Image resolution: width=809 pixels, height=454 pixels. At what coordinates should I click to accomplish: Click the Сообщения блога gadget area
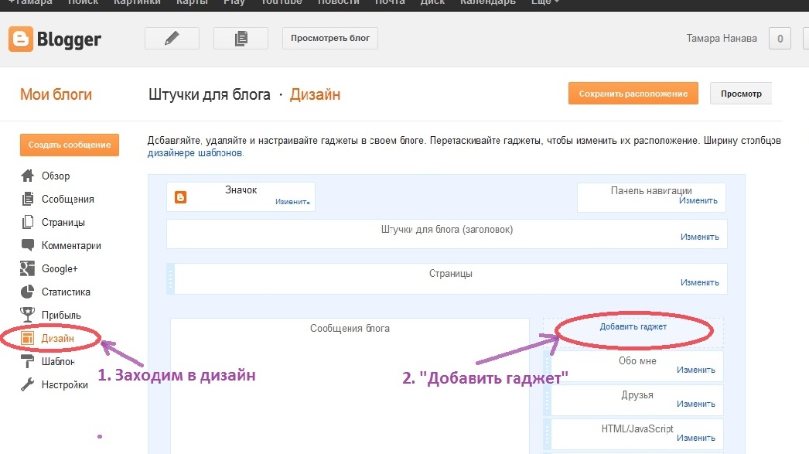pos(350,385)
